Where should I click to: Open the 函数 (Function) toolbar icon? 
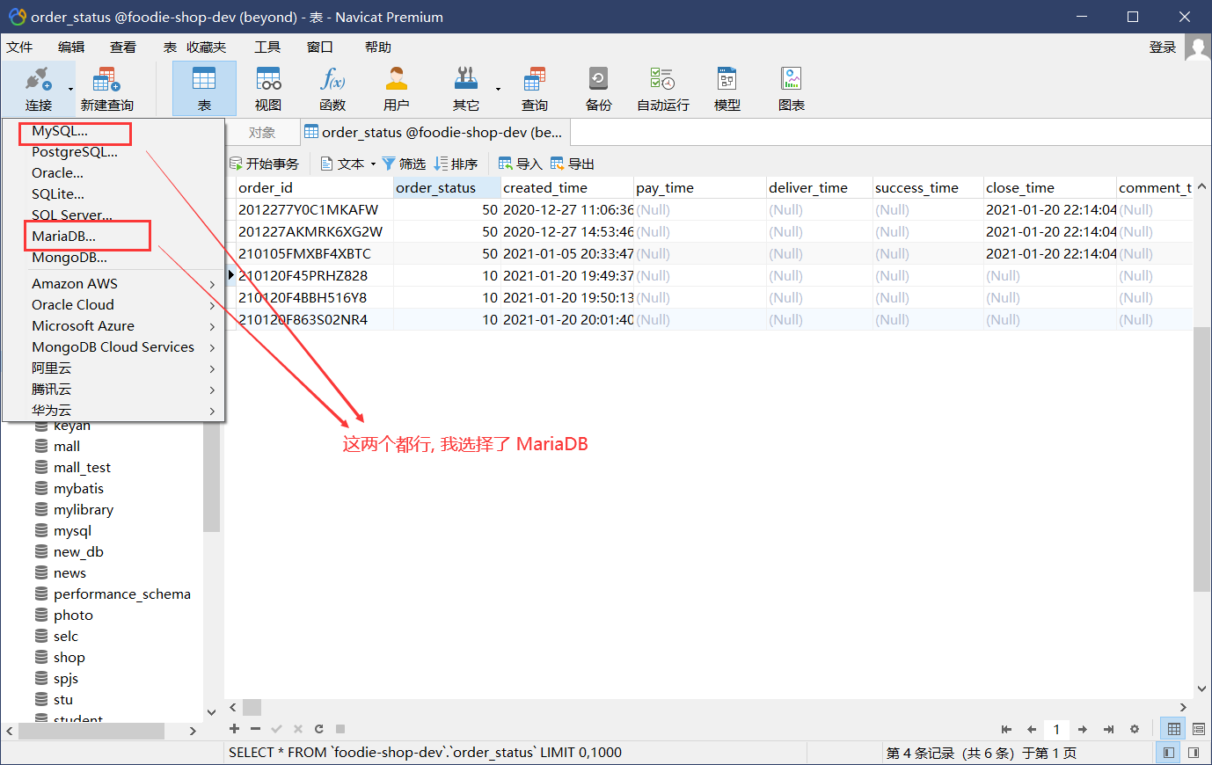[332, 88]
